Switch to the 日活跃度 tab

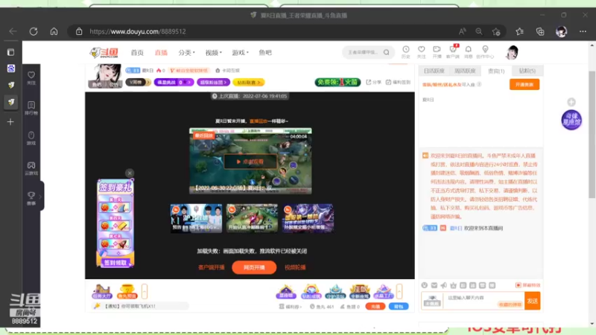[434, 71]
